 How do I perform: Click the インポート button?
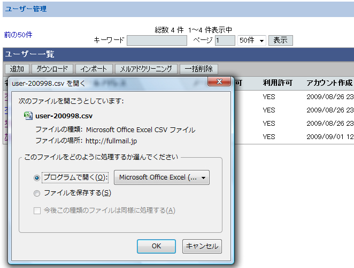[94, 69]
